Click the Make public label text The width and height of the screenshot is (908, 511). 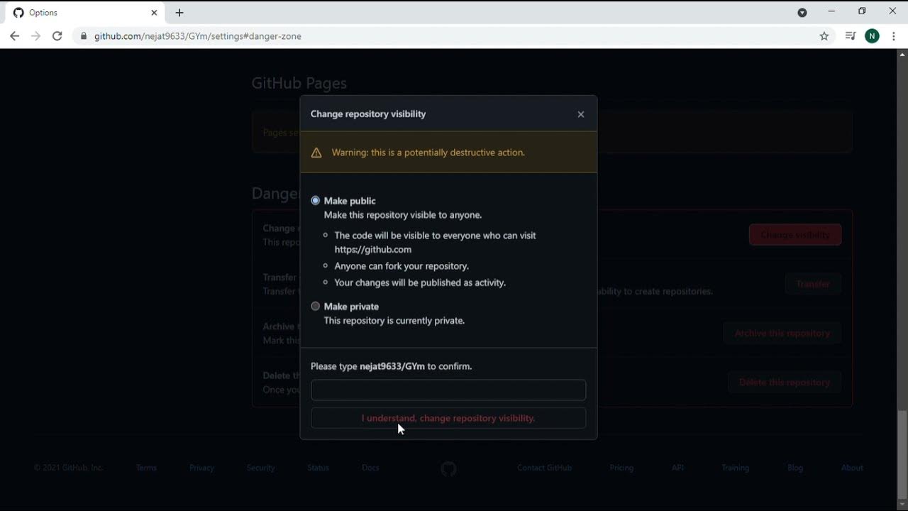point(350,201)
